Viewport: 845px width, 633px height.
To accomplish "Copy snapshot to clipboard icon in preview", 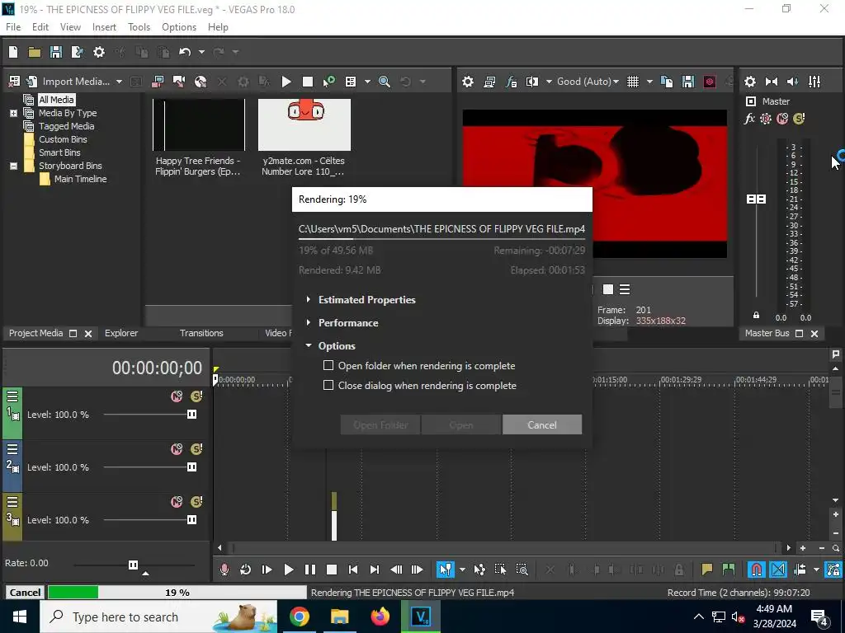I will 667,82.
